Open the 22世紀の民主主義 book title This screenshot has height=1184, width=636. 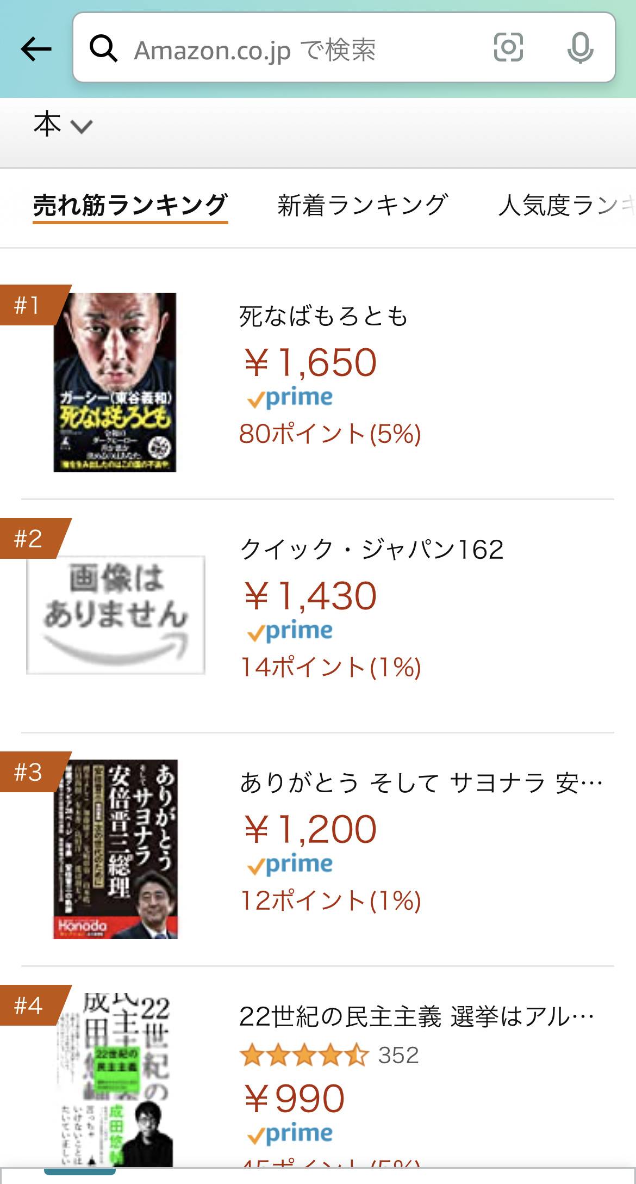pos(416,1016)
